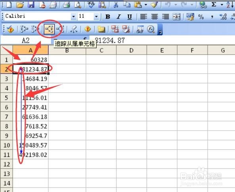Apply the Comma Style format
Image resolution: width=235 pixels, height=192 pixels.
tap(212, 17)
